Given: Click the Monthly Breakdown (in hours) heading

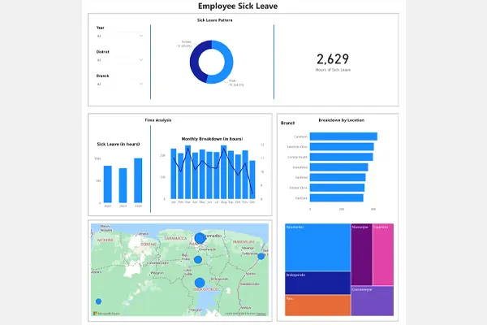Looking at the screenshot, I should tap(212, 139).
